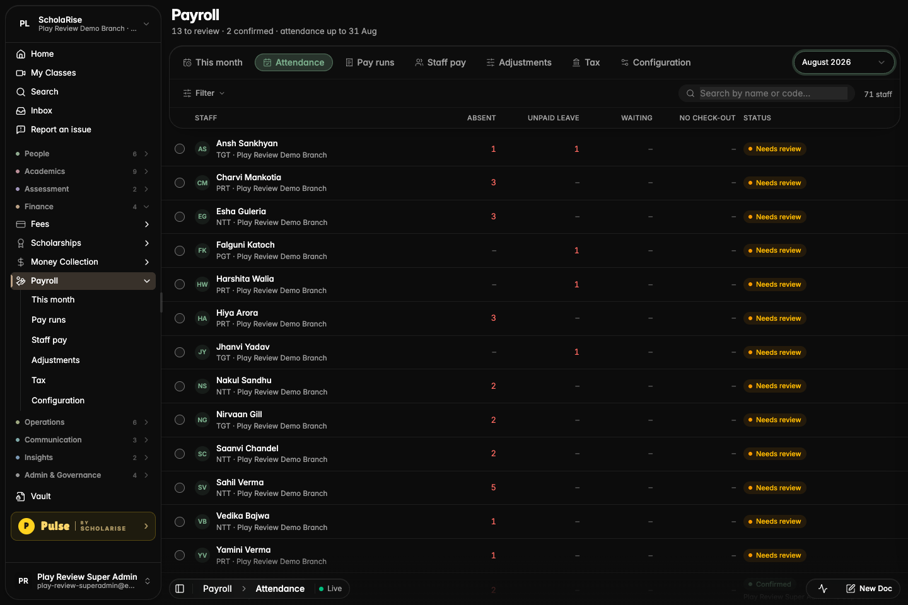
Task: Open the Staff pay tab
Action: point(441,62)
